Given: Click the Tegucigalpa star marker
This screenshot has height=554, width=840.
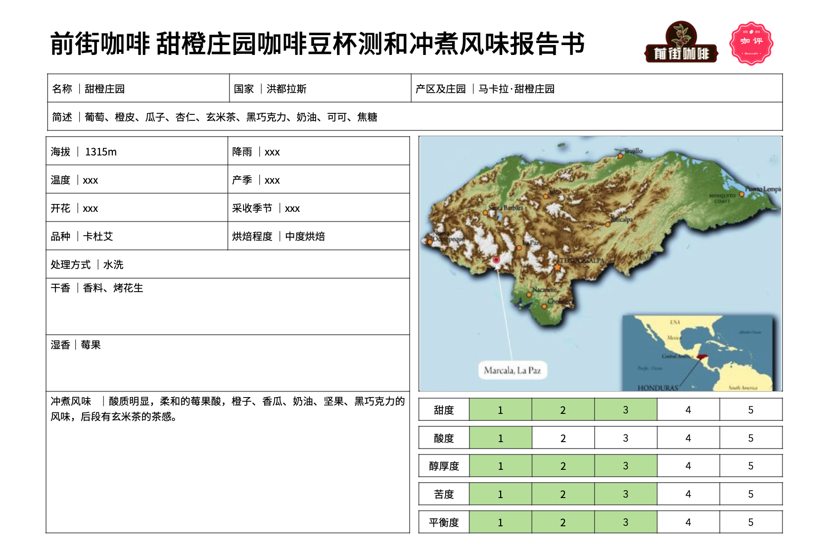Looking at the screenshot, I should (x=557, y=267).
